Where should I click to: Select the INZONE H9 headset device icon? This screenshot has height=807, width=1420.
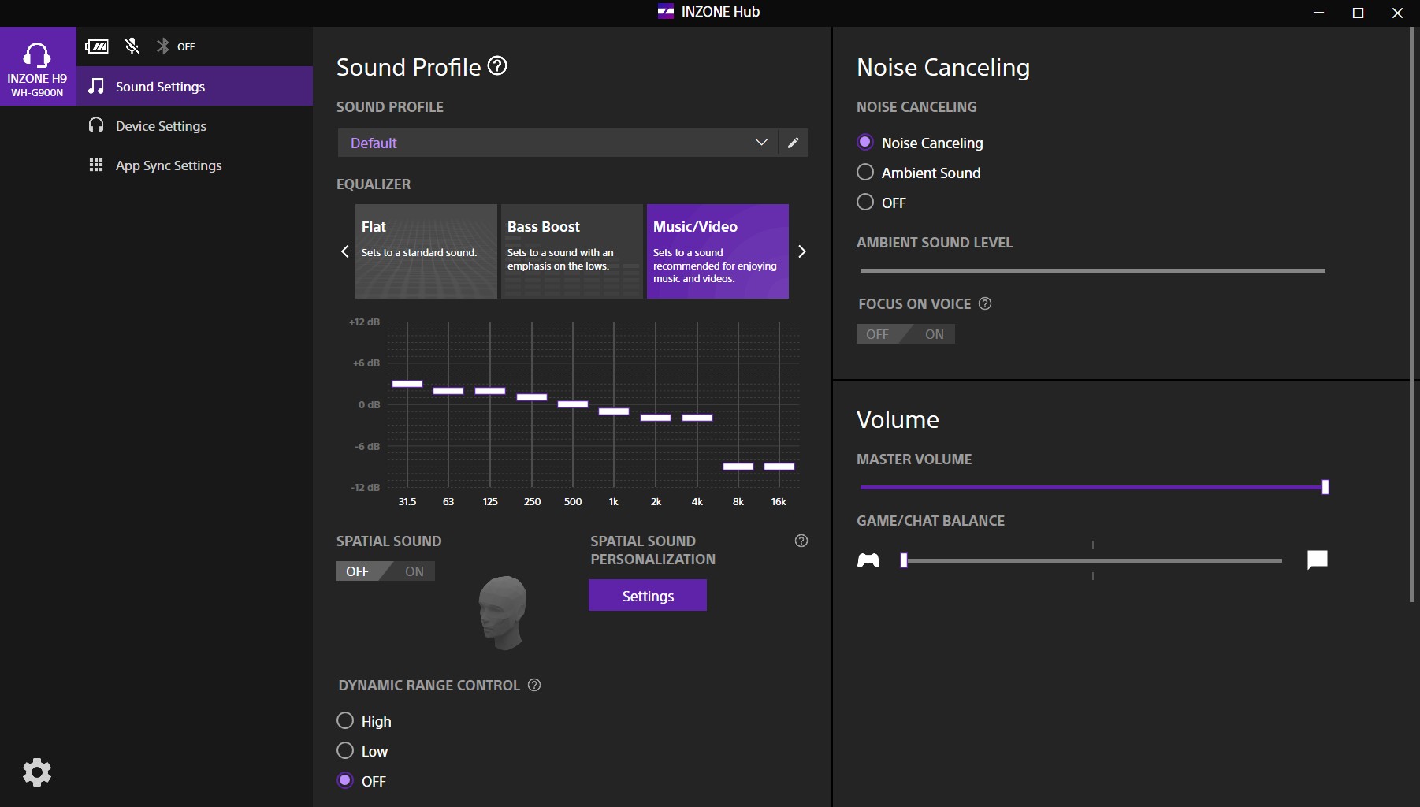click(37, 66)
